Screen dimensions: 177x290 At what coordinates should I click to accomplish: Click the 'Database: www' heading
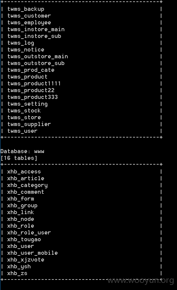(22, 151)
